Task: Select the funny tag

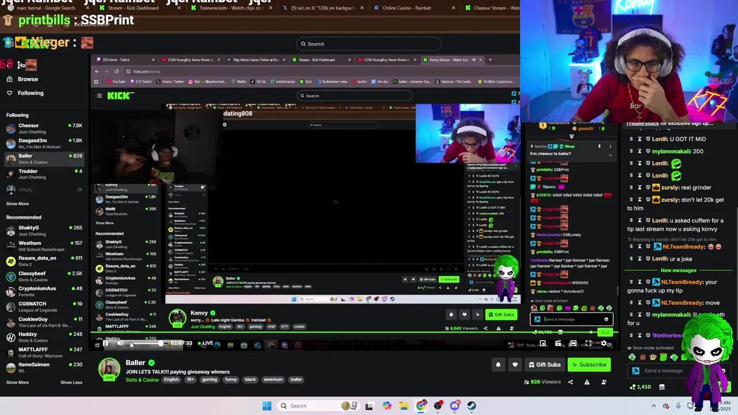Action: [x=231, y=379]
